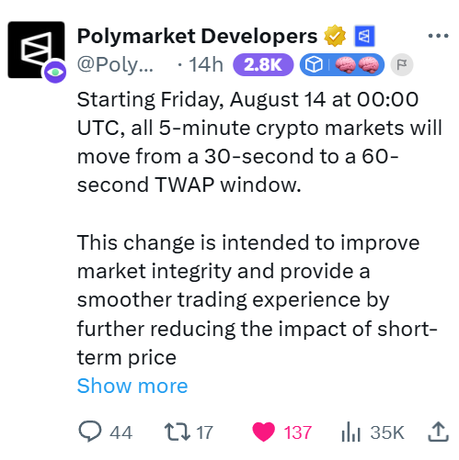The image size is (459, 460).
Task: Open the Polymarket Developers profile avatar
Action: [x=36, y=50]
